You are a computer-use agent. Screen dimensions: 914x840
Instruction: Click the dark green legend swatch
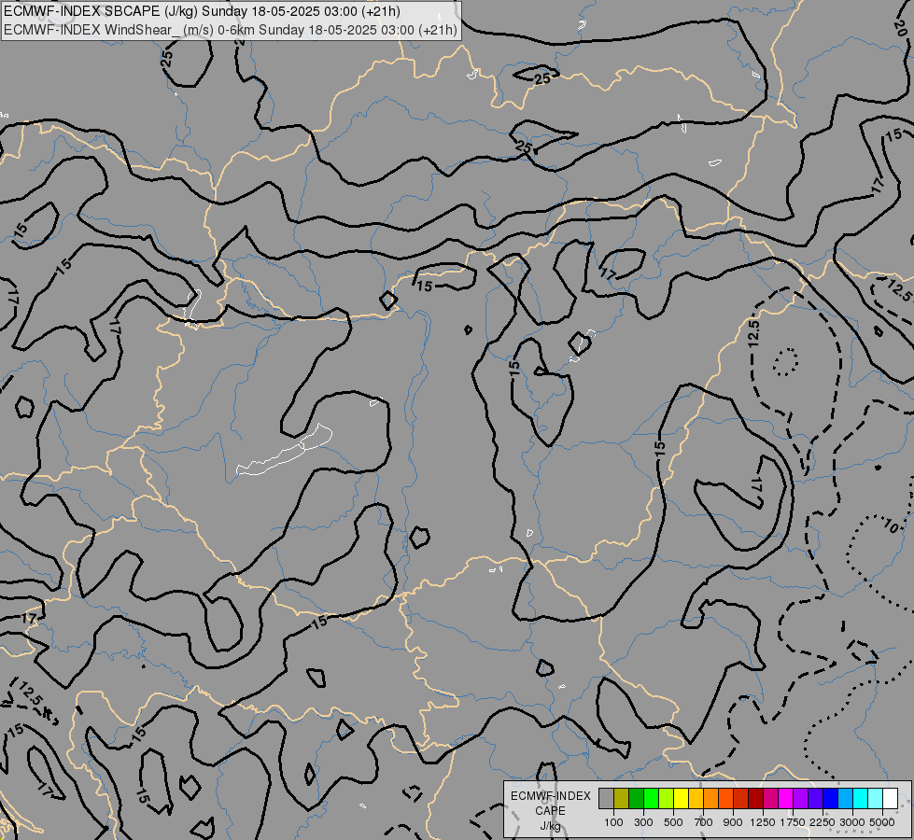(636, 798)
